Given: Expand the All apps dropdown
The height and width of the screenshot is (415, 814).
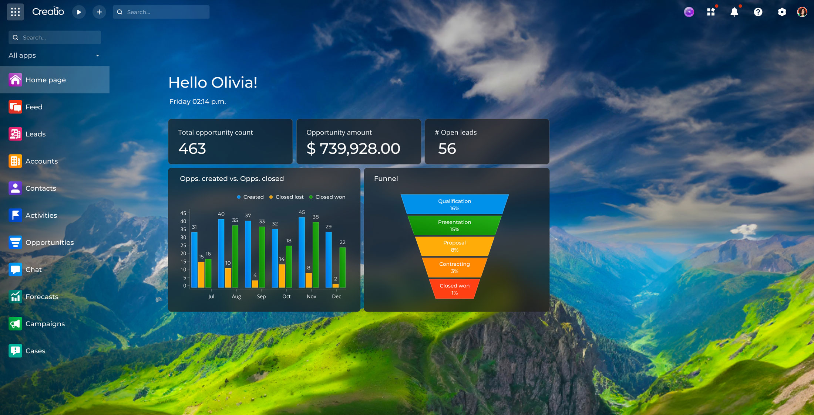Looking at the screenshot, I should tap(54, 55).
